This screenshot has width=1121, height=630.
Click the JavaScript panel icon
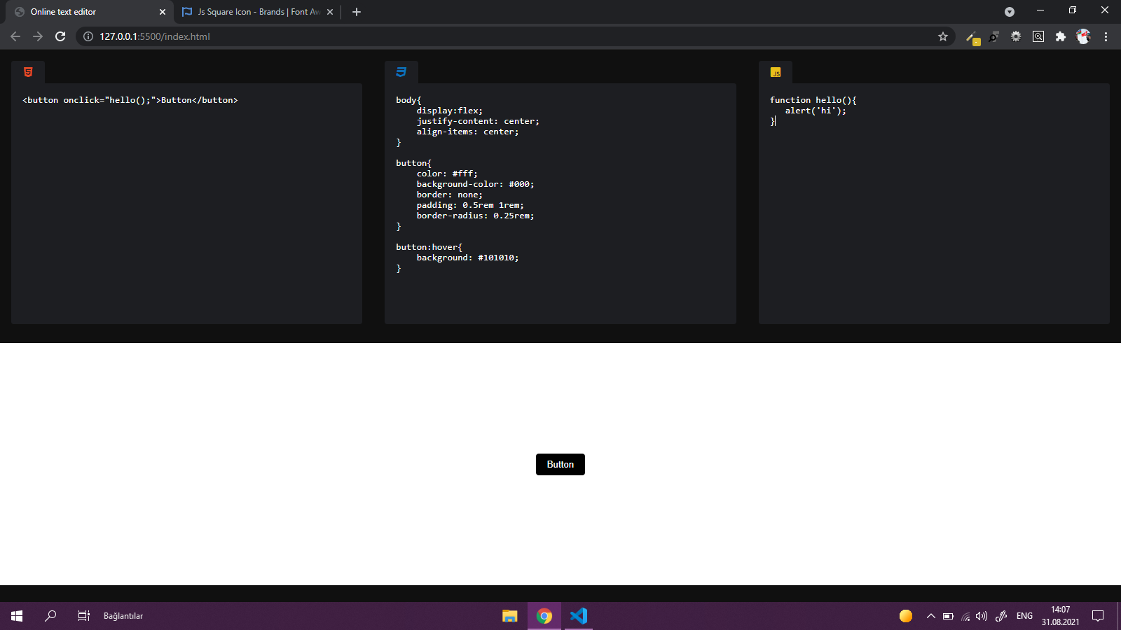tap(776, 71)
